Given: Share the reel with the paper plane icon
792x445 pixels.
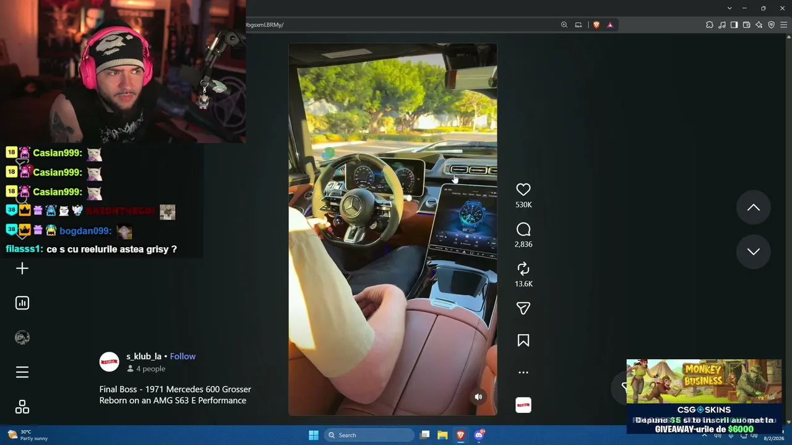Looking at the screenshot, I should click(x=523, y=308).
